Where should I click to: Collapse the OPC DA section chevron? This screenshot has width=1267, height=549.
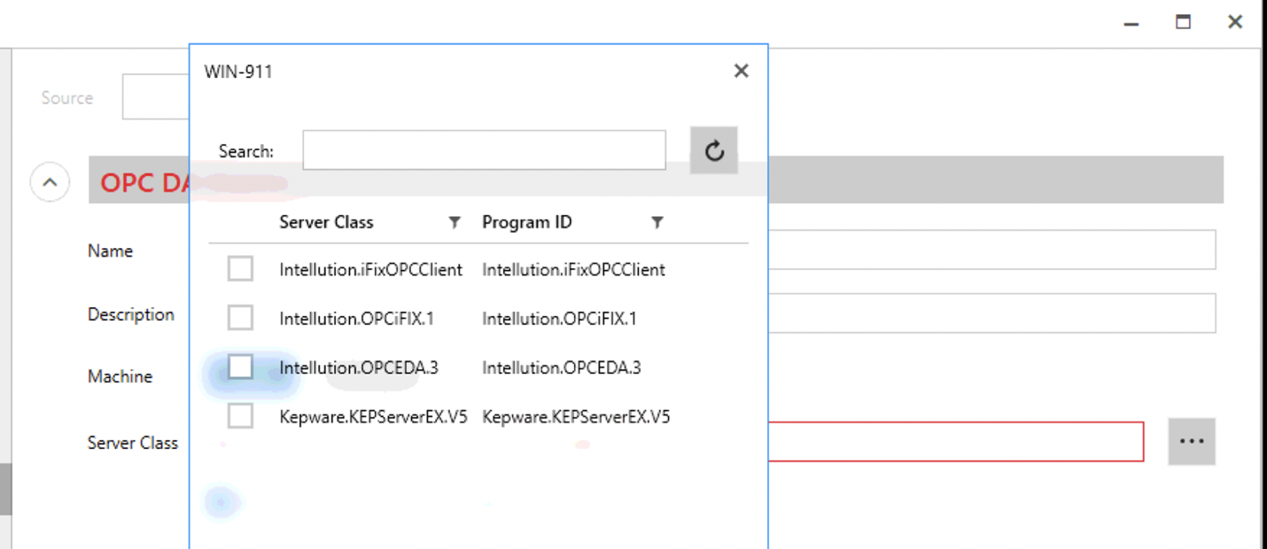tap(50, 182)
